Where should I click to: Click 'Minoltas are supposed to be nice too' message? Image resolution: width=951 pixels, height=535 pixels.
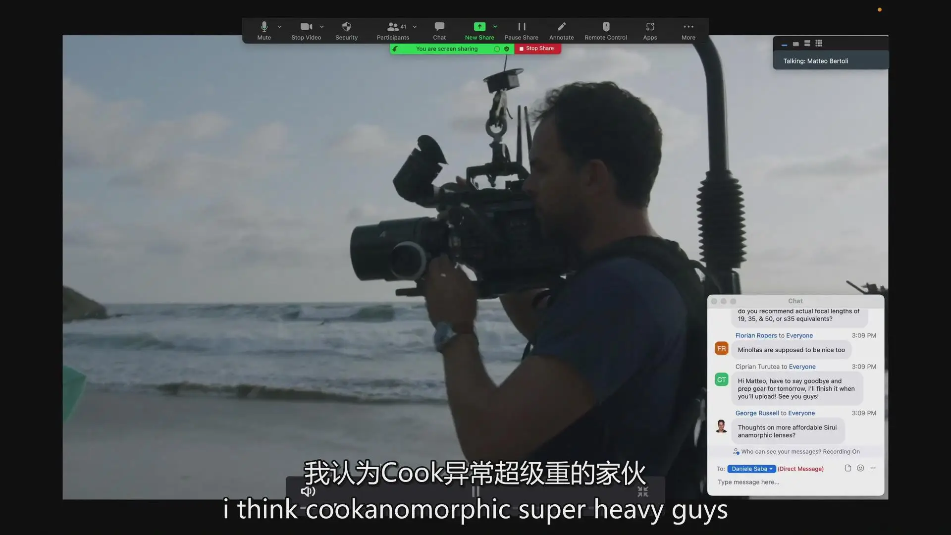tap(791, 350)
